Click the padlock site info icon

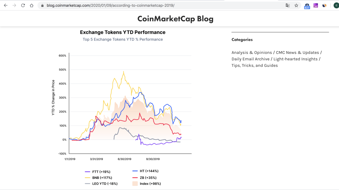click(42, 5)
